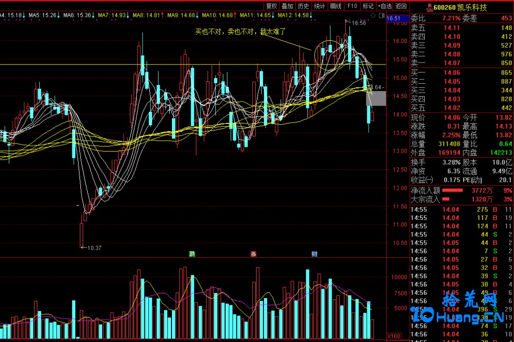Viewport: 514px width, 342px height.
Task: Click the 10.37 low price label
Action: (x=94, y=248)
